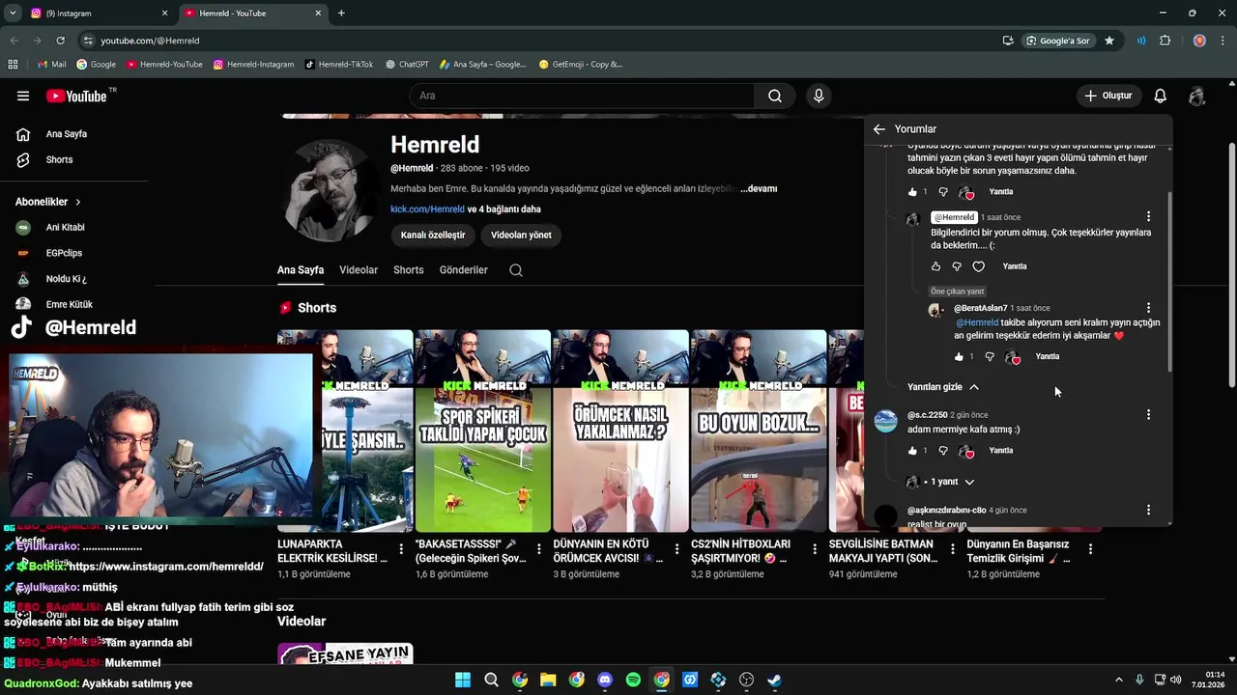Dislike the @s.c.2250 comment
The image size is (1237, 695).
[943, 451]
